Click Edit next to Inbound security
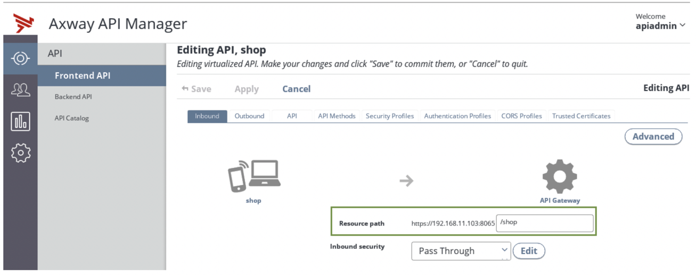The image size is (696, 275). point(528,251)
